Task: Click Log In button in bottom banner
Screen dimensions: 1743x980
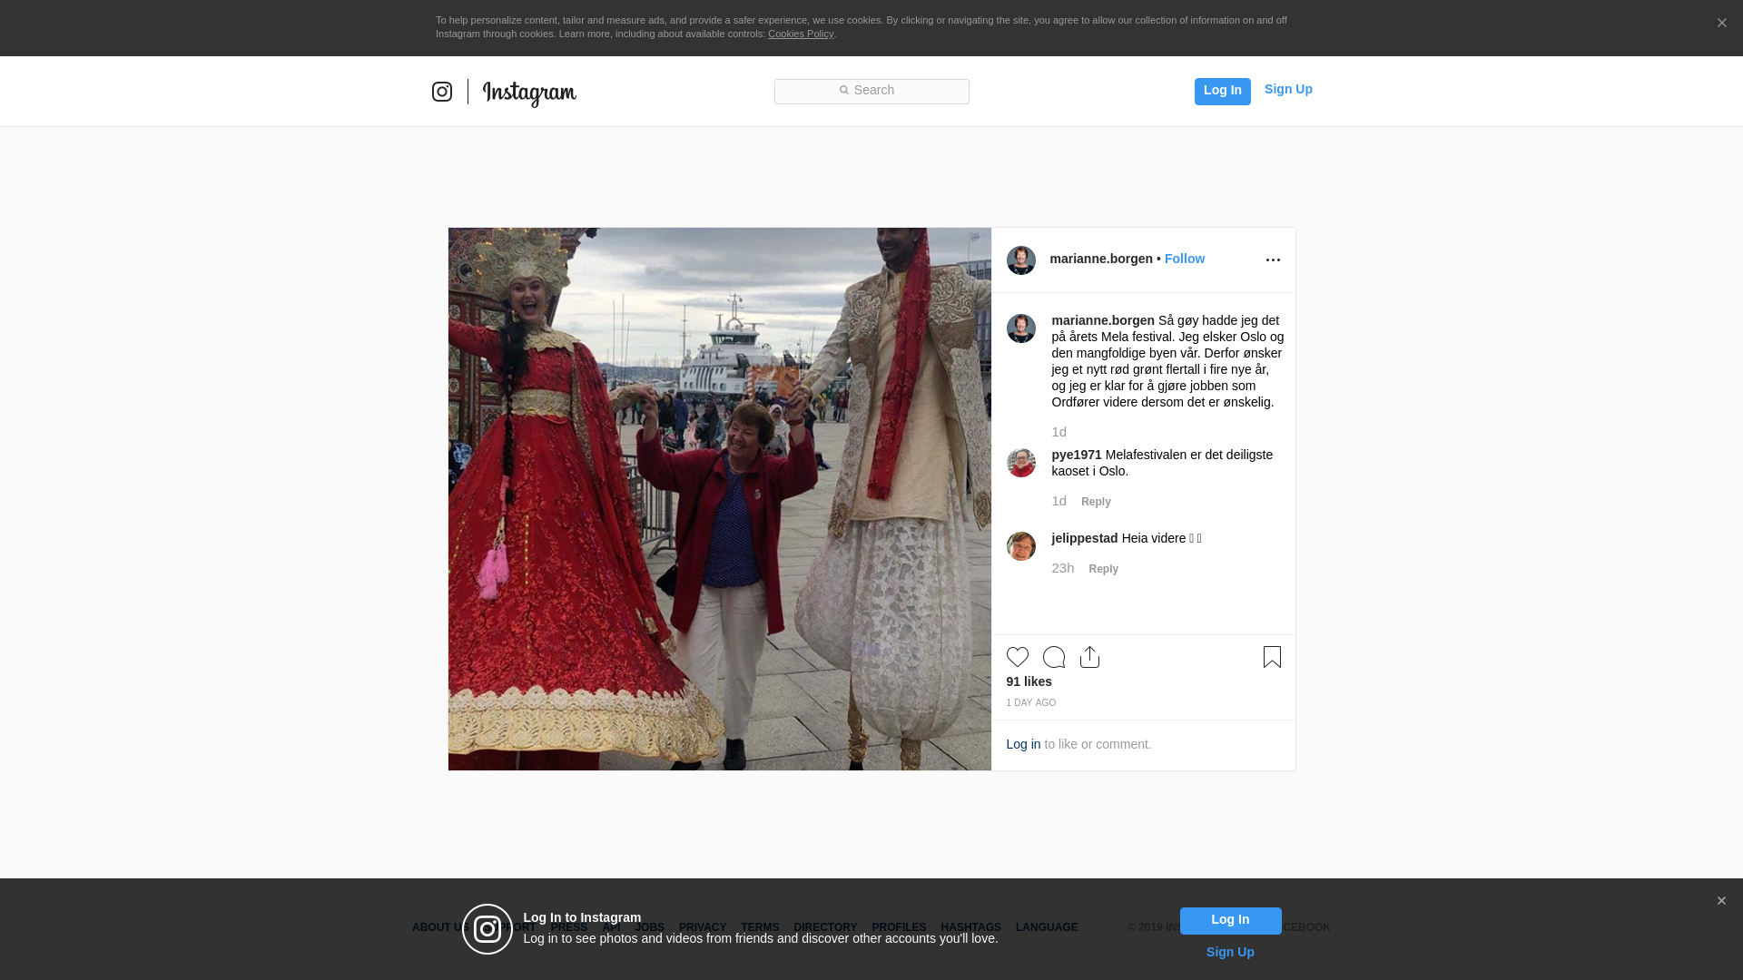Action: [x=1230, y=921]
